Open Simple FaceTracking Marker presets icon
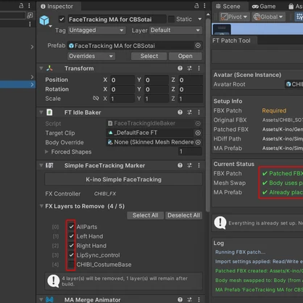Screen dimensions: 303x303 pos(189,165)
